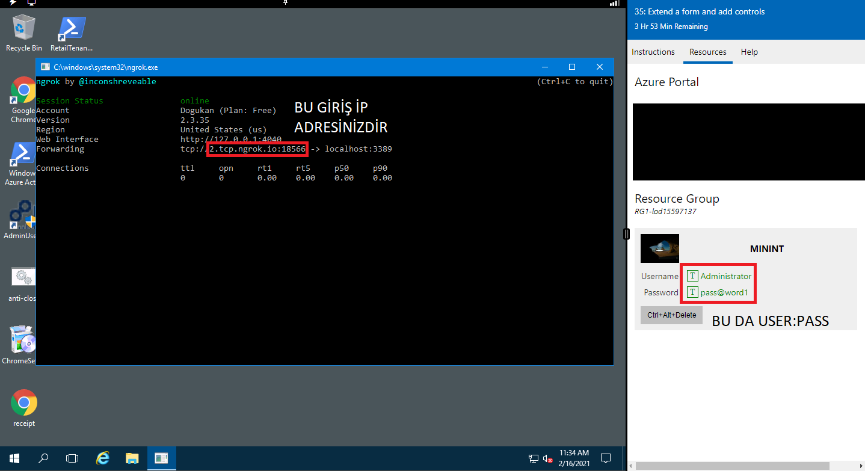
Task: Click the pin icon at top center
Action: [x=286, y=3]
